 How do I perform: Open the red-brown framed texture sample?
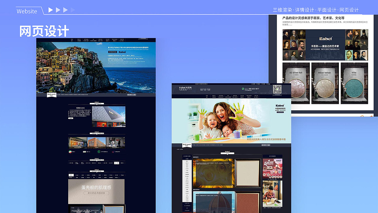(x=248, y=202)
